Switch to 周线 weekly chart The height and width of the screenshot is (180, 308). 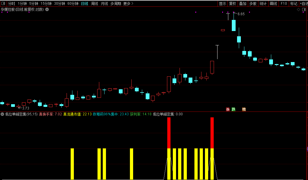(95, 4)
